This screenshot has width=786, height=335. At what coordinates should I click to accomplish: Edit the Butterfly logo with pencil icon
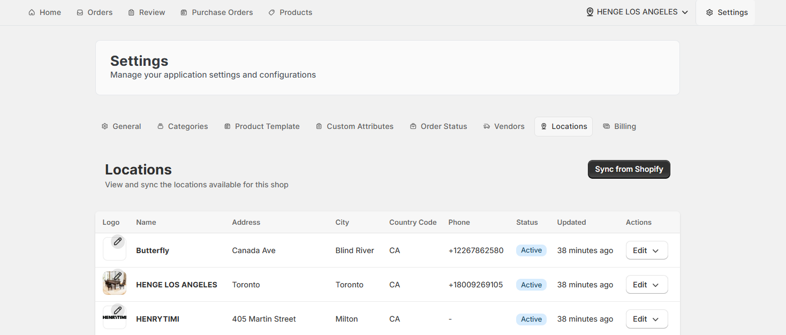[118, 241]
